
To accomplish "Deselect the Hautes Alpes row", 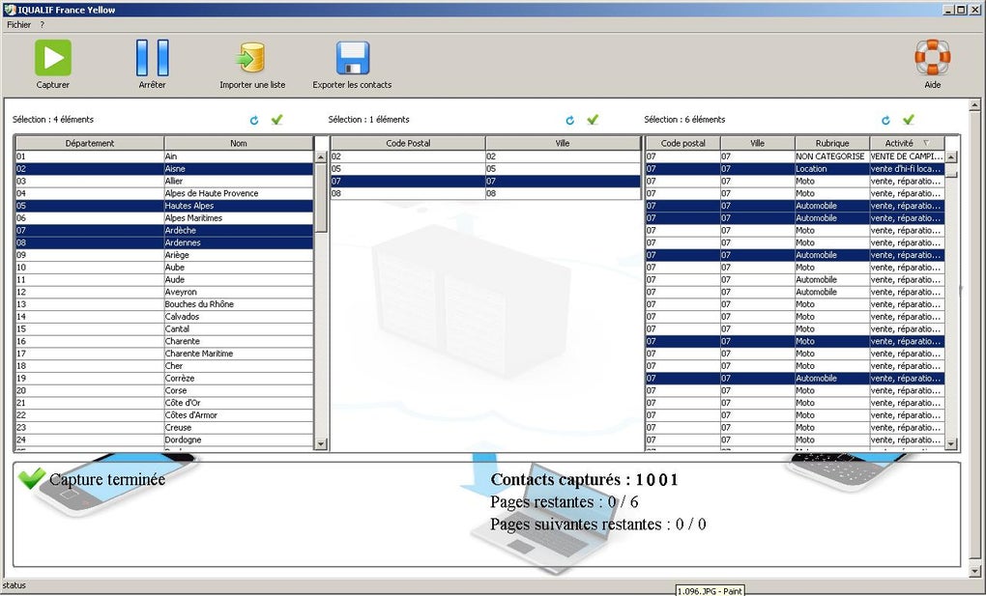I will 164,206.
